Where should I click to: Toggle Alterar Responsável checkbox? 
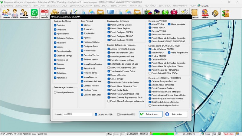(169, 53)
